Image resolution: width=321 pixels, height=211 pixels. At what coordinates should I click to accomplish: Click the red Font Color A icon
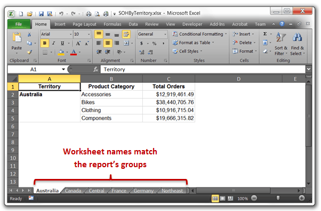tap(74, 52)
